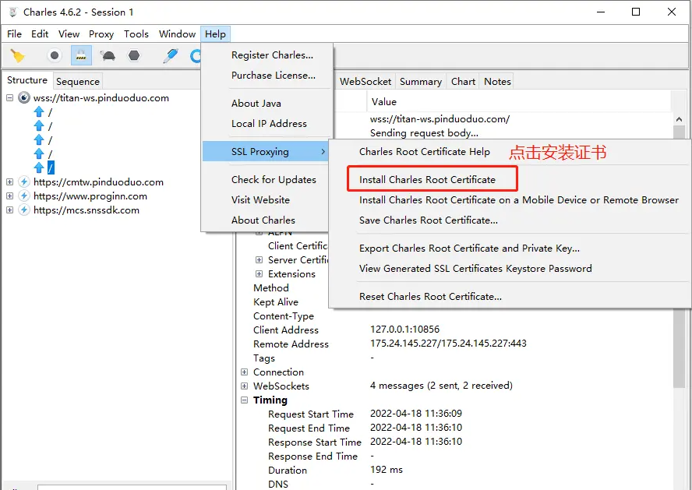The image size is (692, 490).
Task: Click the Content-Type row label
Action: pyautogui.click(x=284, y=316)
